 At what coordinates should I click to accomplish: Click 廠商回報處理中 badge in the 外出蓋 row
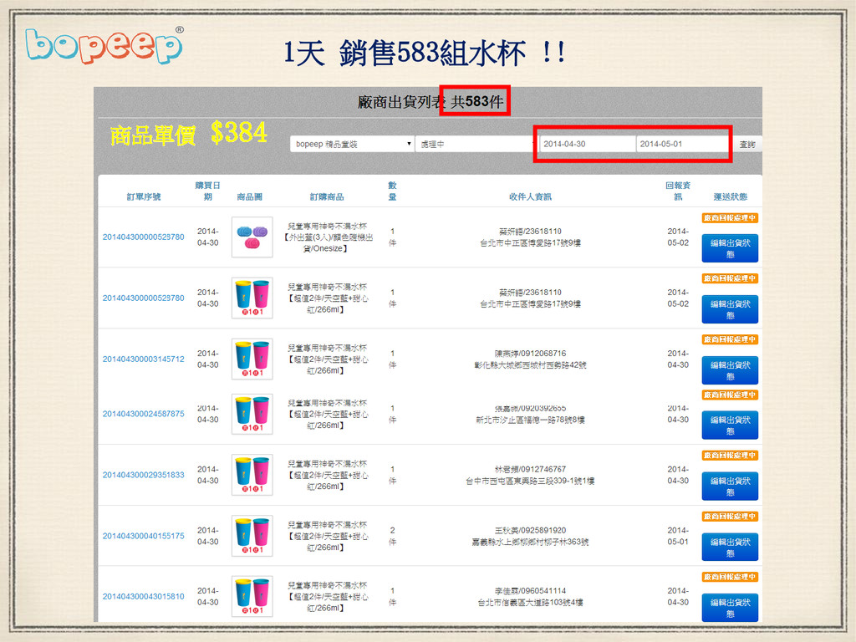pyautogui.click(x=730, y=218)
